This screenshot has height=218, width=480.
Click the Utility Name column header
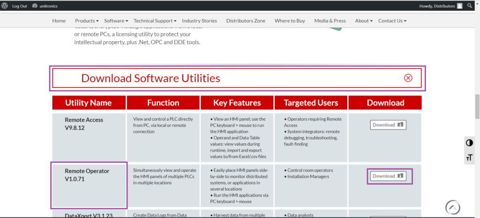(89, 102)
